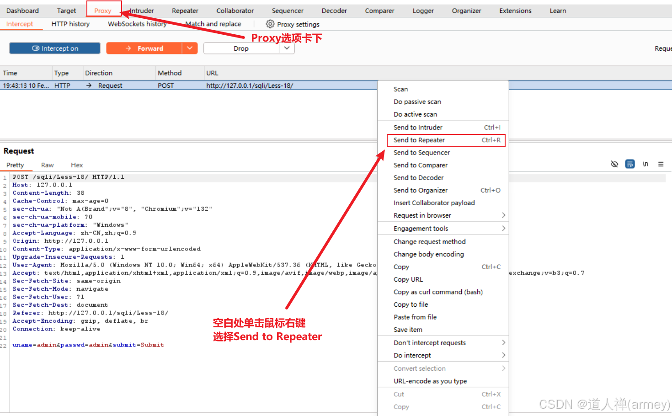672x416 pixels.
Task: Sort table by Time column header
Action: [26, 73]
